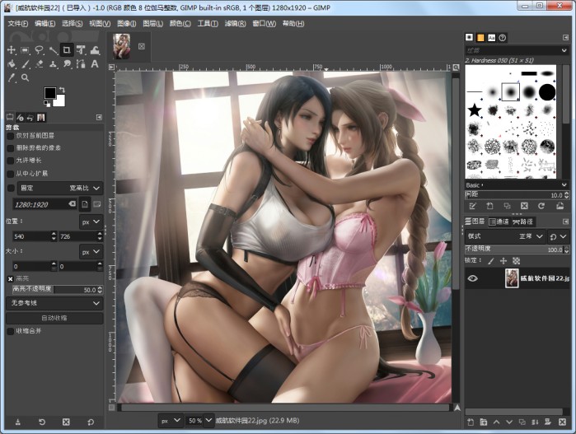The width and height of the screenshot is (576, 434).
Task: Enable 删除剪裁的像素 checkbox
Action: point(11,148)
